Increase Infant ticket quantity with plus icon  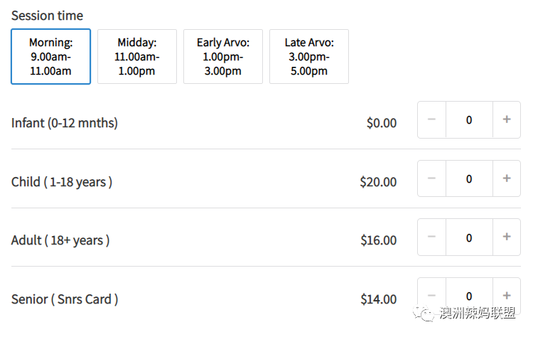point(507,119)
